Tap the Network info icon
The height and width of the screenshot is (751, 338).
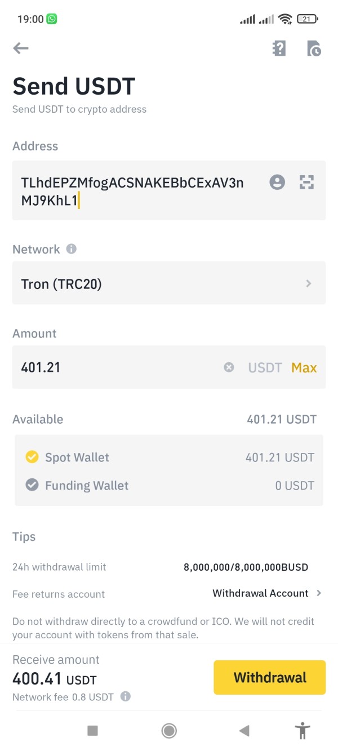71,249
